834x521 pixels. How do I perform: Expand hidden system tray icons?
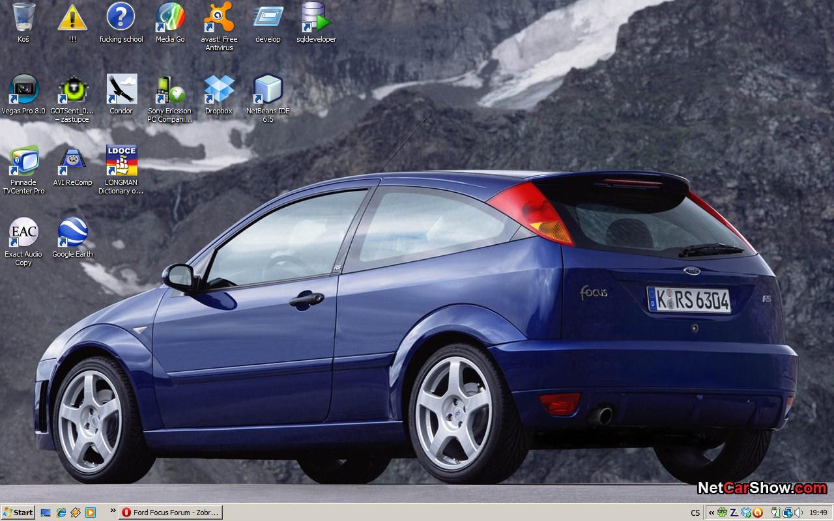pos(711,513)
